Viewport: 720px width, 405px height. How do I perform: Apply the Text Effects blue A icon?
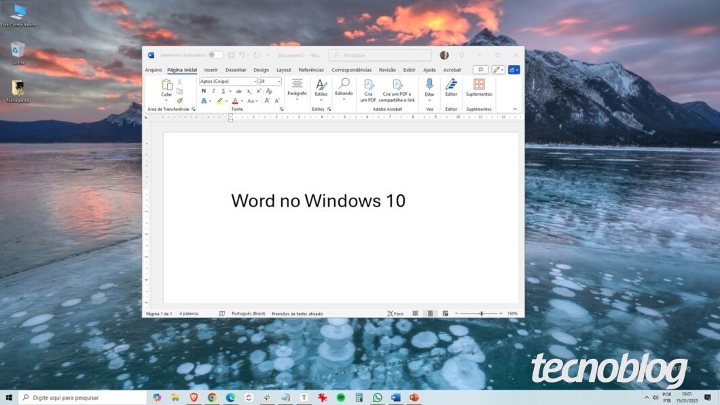coord(204,101)
